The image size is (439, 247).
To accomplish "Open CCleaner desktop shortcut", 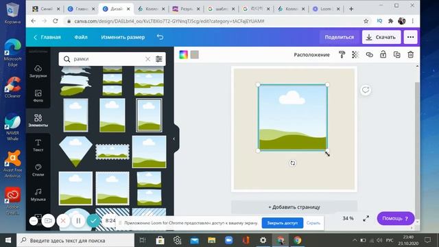I will click(12, 87).
